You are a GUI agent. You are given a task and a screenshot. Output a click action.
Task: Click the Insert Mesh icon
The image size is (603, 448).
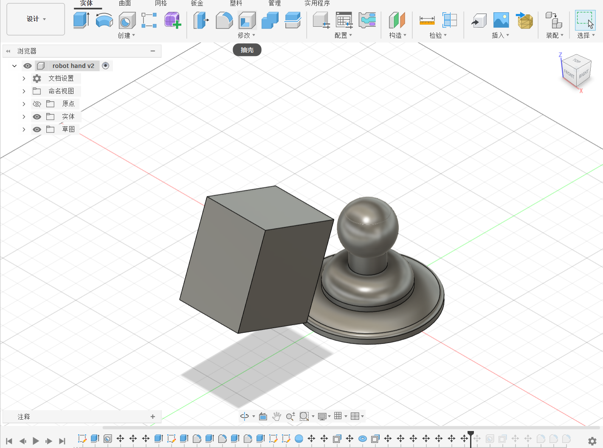click(524, 20)
